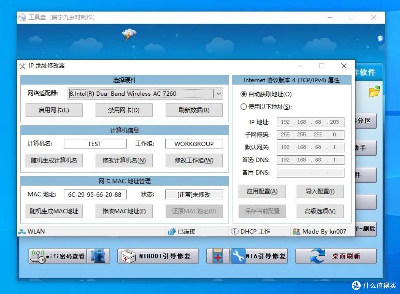Click the [正常]未修改 status field
400x294 pixels.
click(x=194, y=195)
